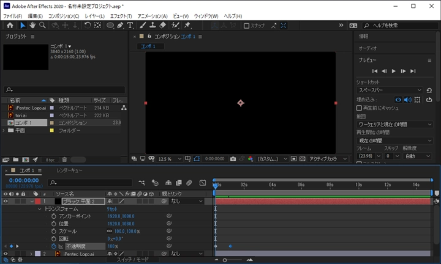Pick the Eraser tool
This screenshot has width=441, height=264.
[162, 26]
